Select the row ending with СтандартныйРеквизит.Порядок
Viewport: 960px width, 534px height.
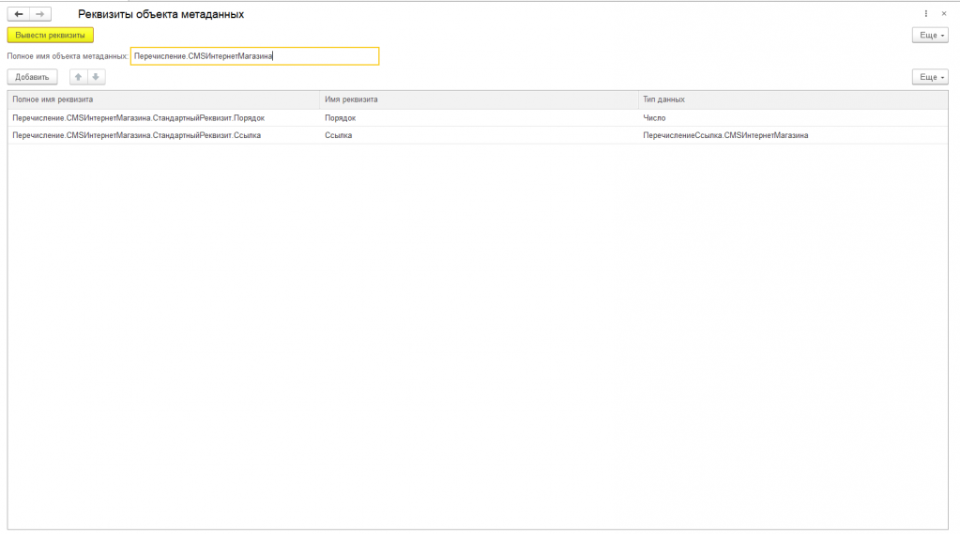pyautogui.click(x=478, y=117)
